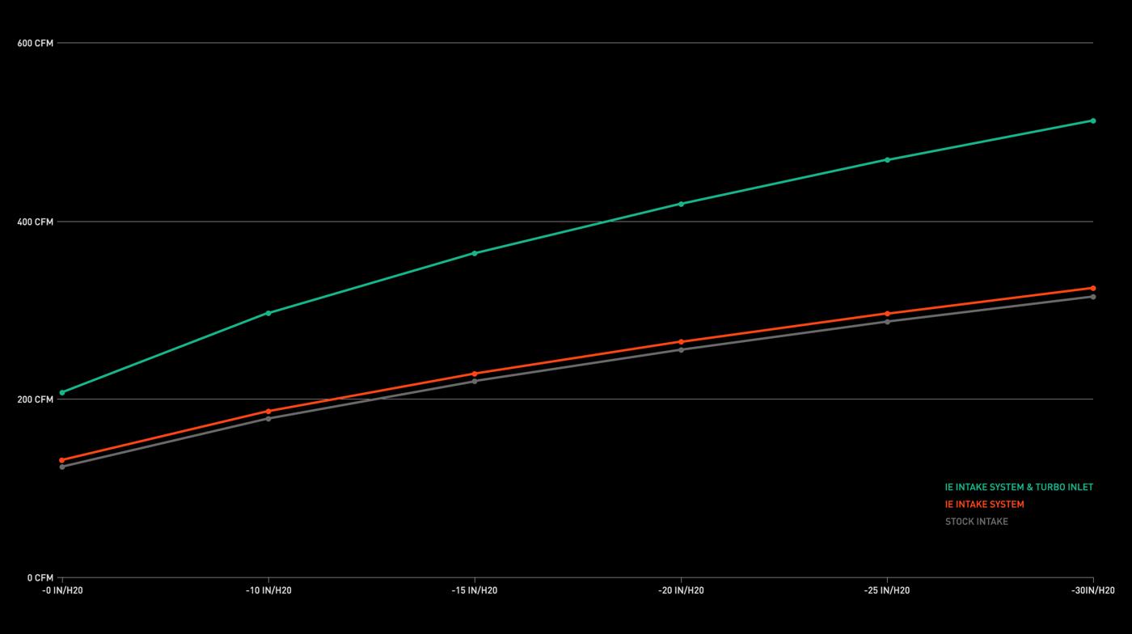Select the orange line data point at -15 IN/H20
Screen dimensions: 1132x634
[475, 374]
